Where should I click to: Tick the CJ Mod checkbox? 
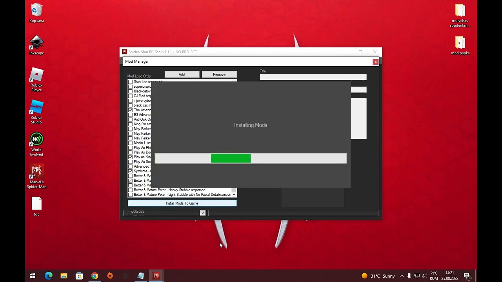point(131,96)
